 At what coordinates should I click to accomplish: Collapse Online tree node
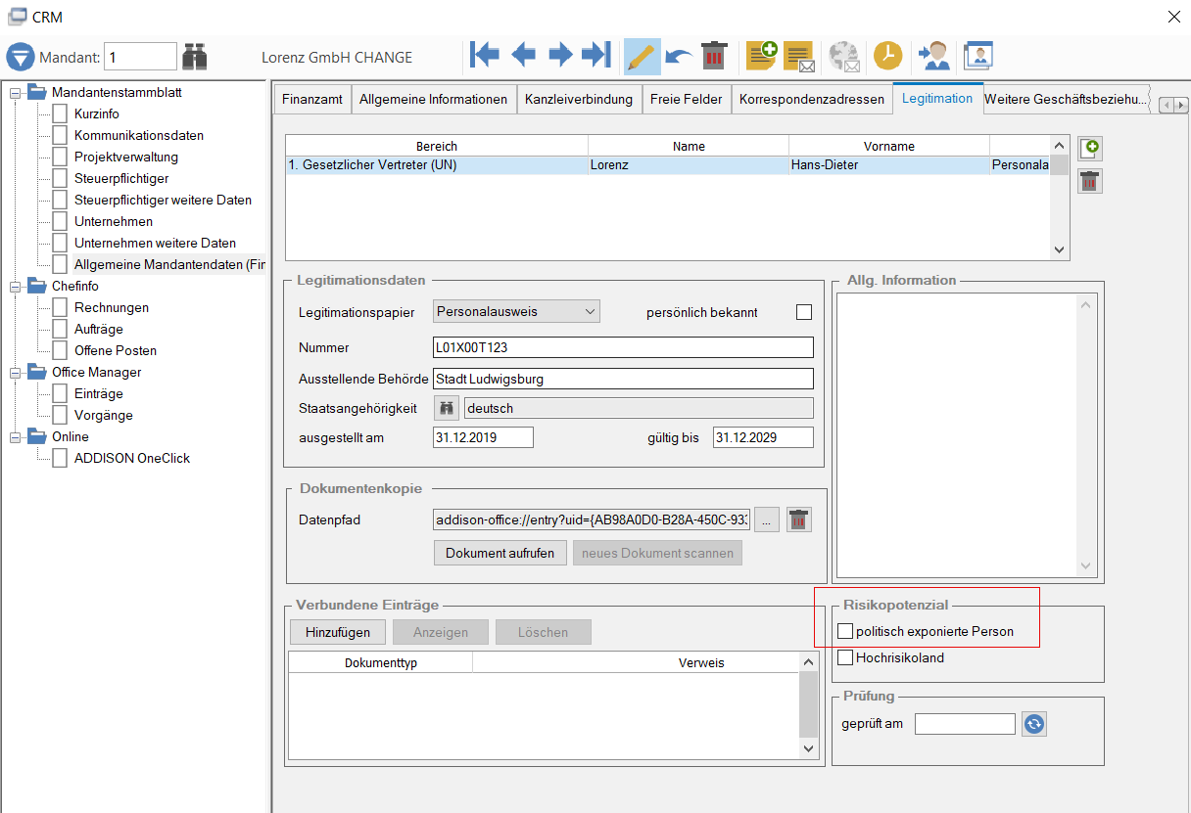15,437
